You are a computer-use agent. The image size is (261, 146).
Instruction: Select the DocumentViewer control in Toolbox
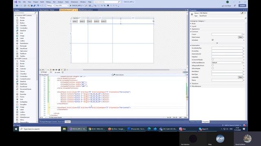(25, 89)
